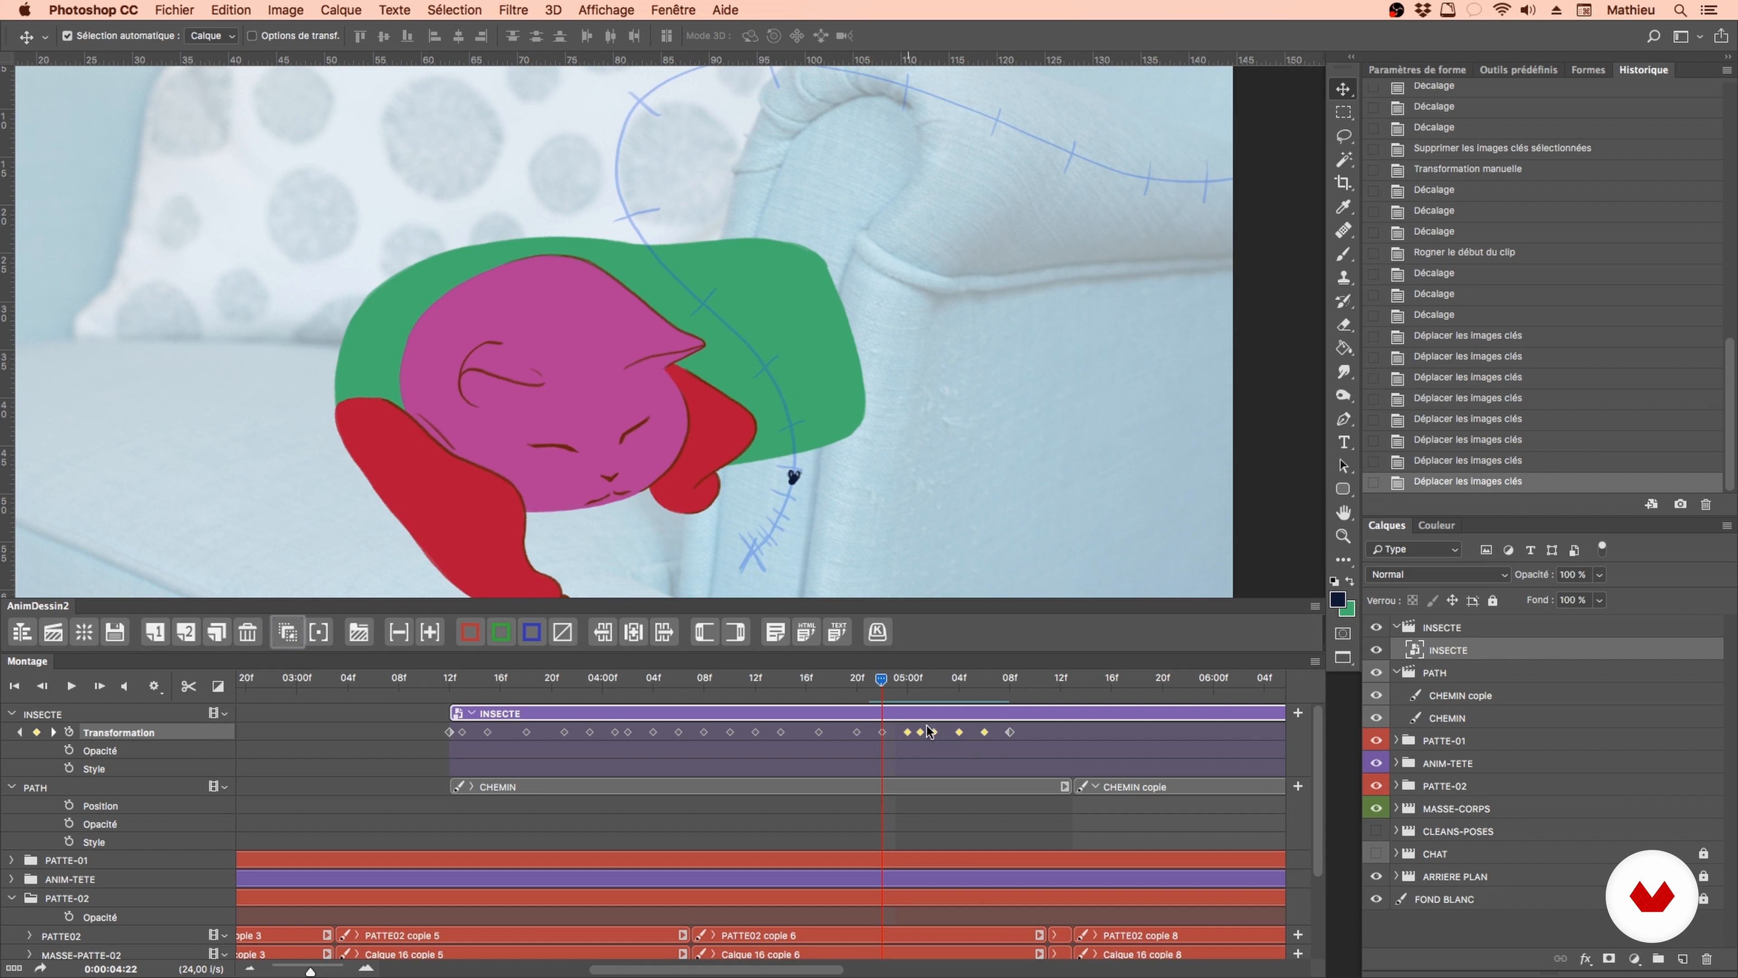This screenshot has width=1738, height=978.
Task: Hide the ANIM-TETE group
Action: [1376, 763]
